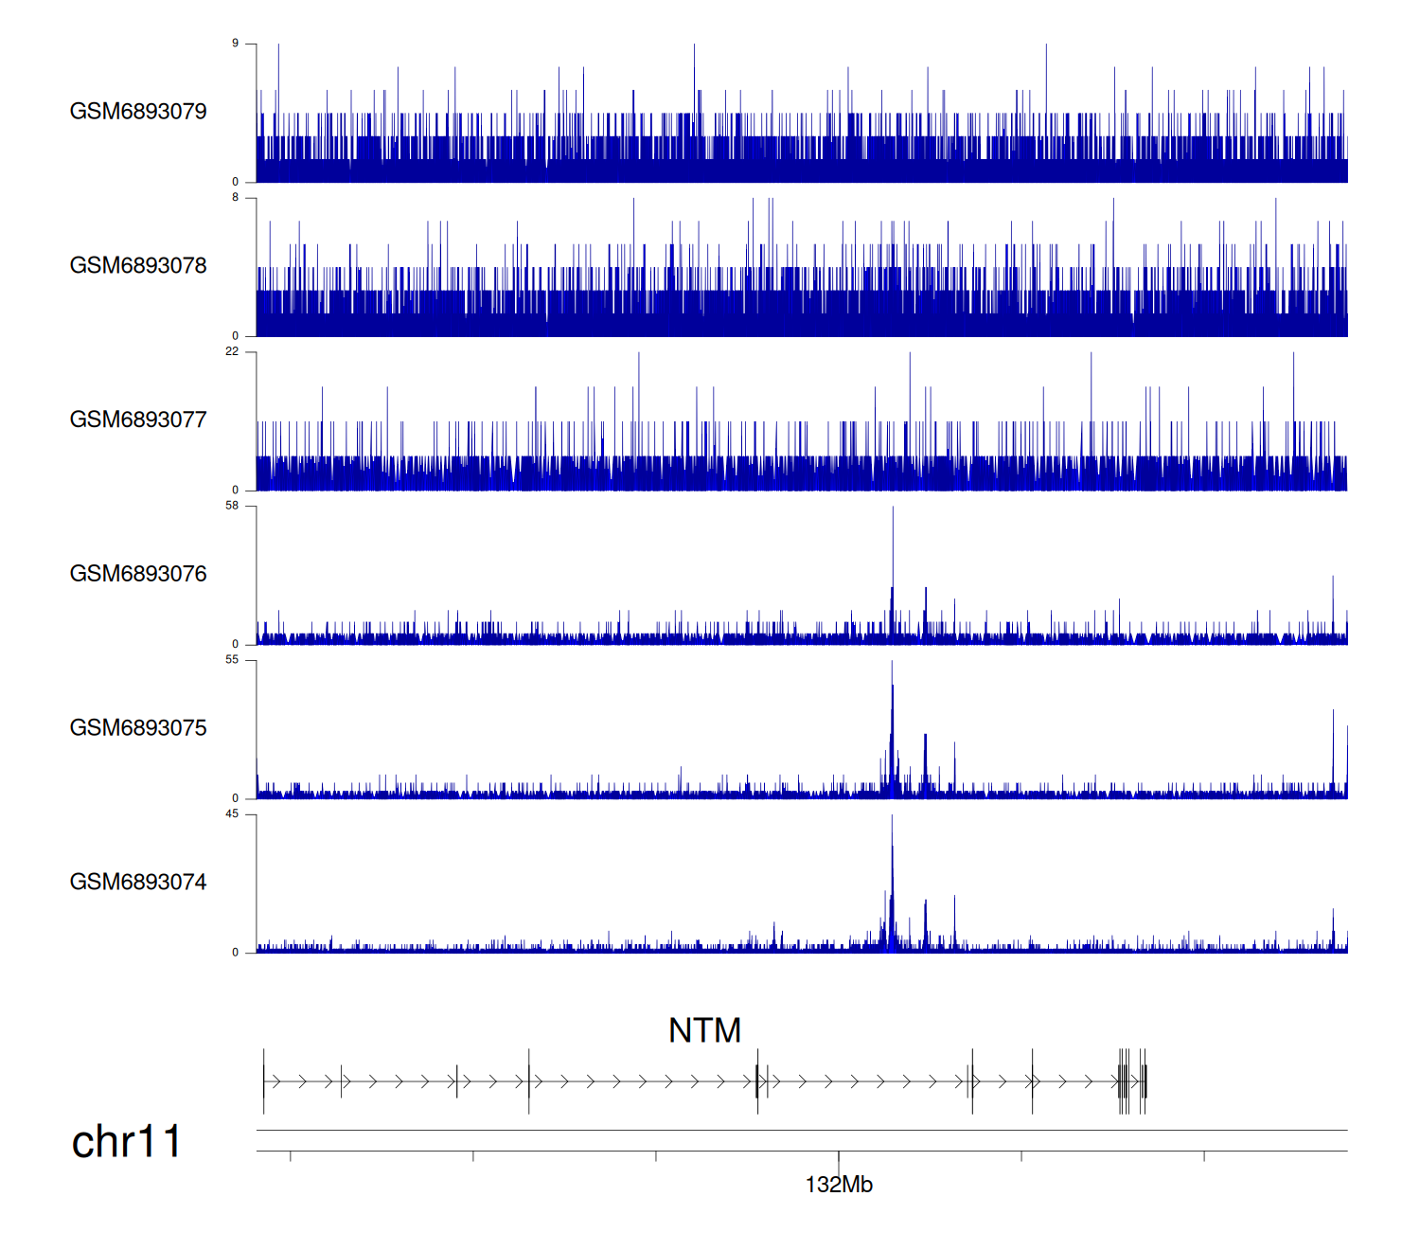Click the y-axis maximum value 58

point(232,506)
